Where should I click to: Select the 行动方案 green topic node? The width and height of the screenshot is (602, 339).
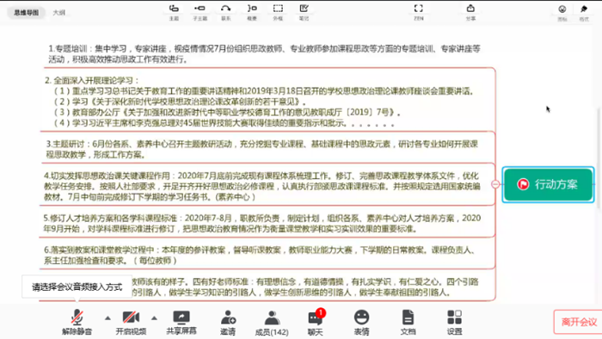coord(549,185)
